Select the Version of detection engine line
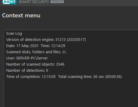 [x=46, y=40]
